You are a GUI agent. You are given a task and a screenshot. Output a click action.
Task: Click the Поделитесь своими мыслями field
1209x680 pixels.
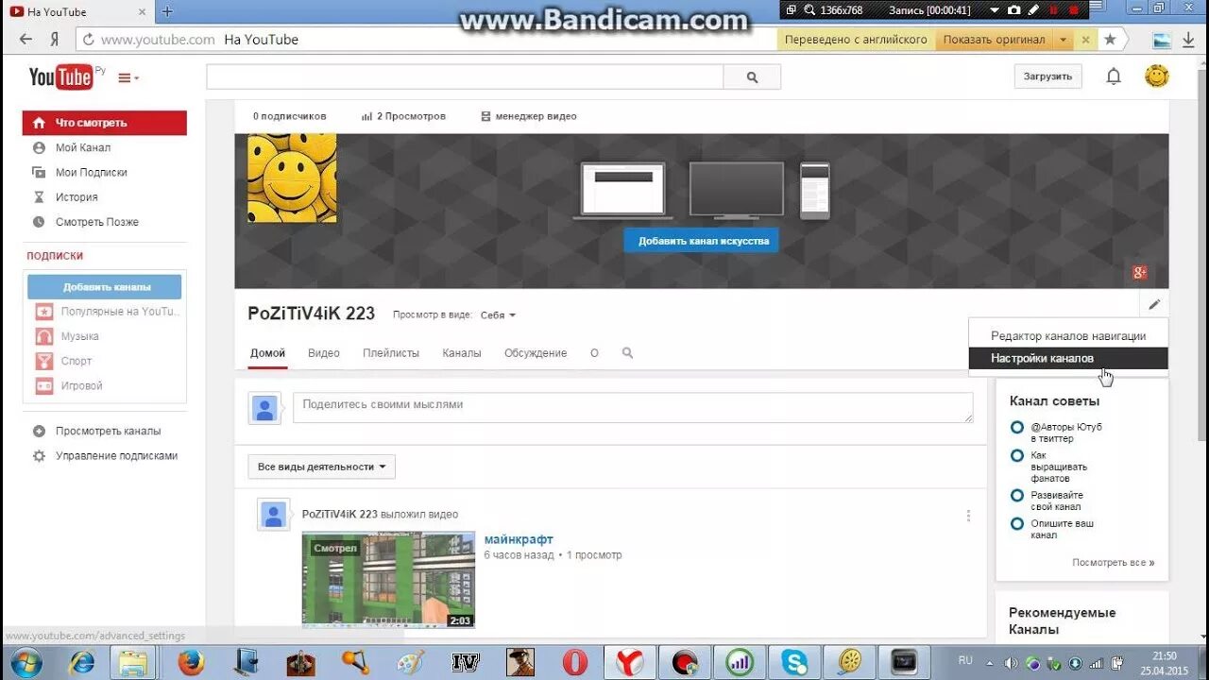pyautogui.click(x=633, y=408)
